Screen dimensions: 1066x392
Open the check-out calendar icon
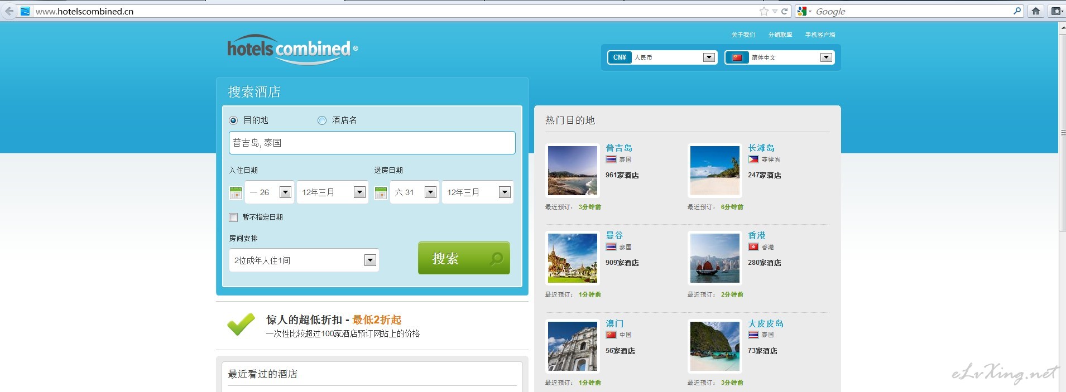pyautogui.click(x=381, y=192)
